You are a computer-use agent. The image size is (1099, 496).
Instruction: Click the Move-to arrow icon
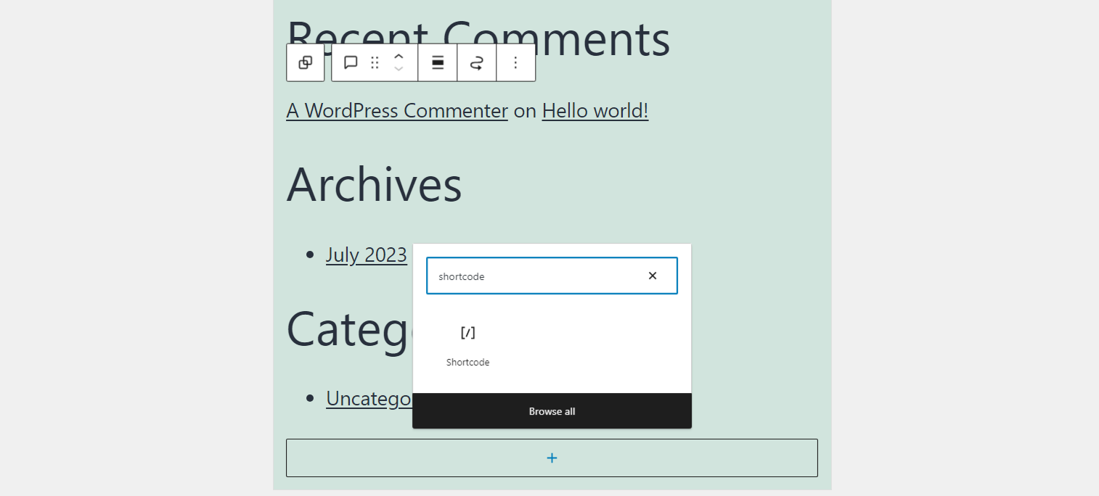[477, 62]
